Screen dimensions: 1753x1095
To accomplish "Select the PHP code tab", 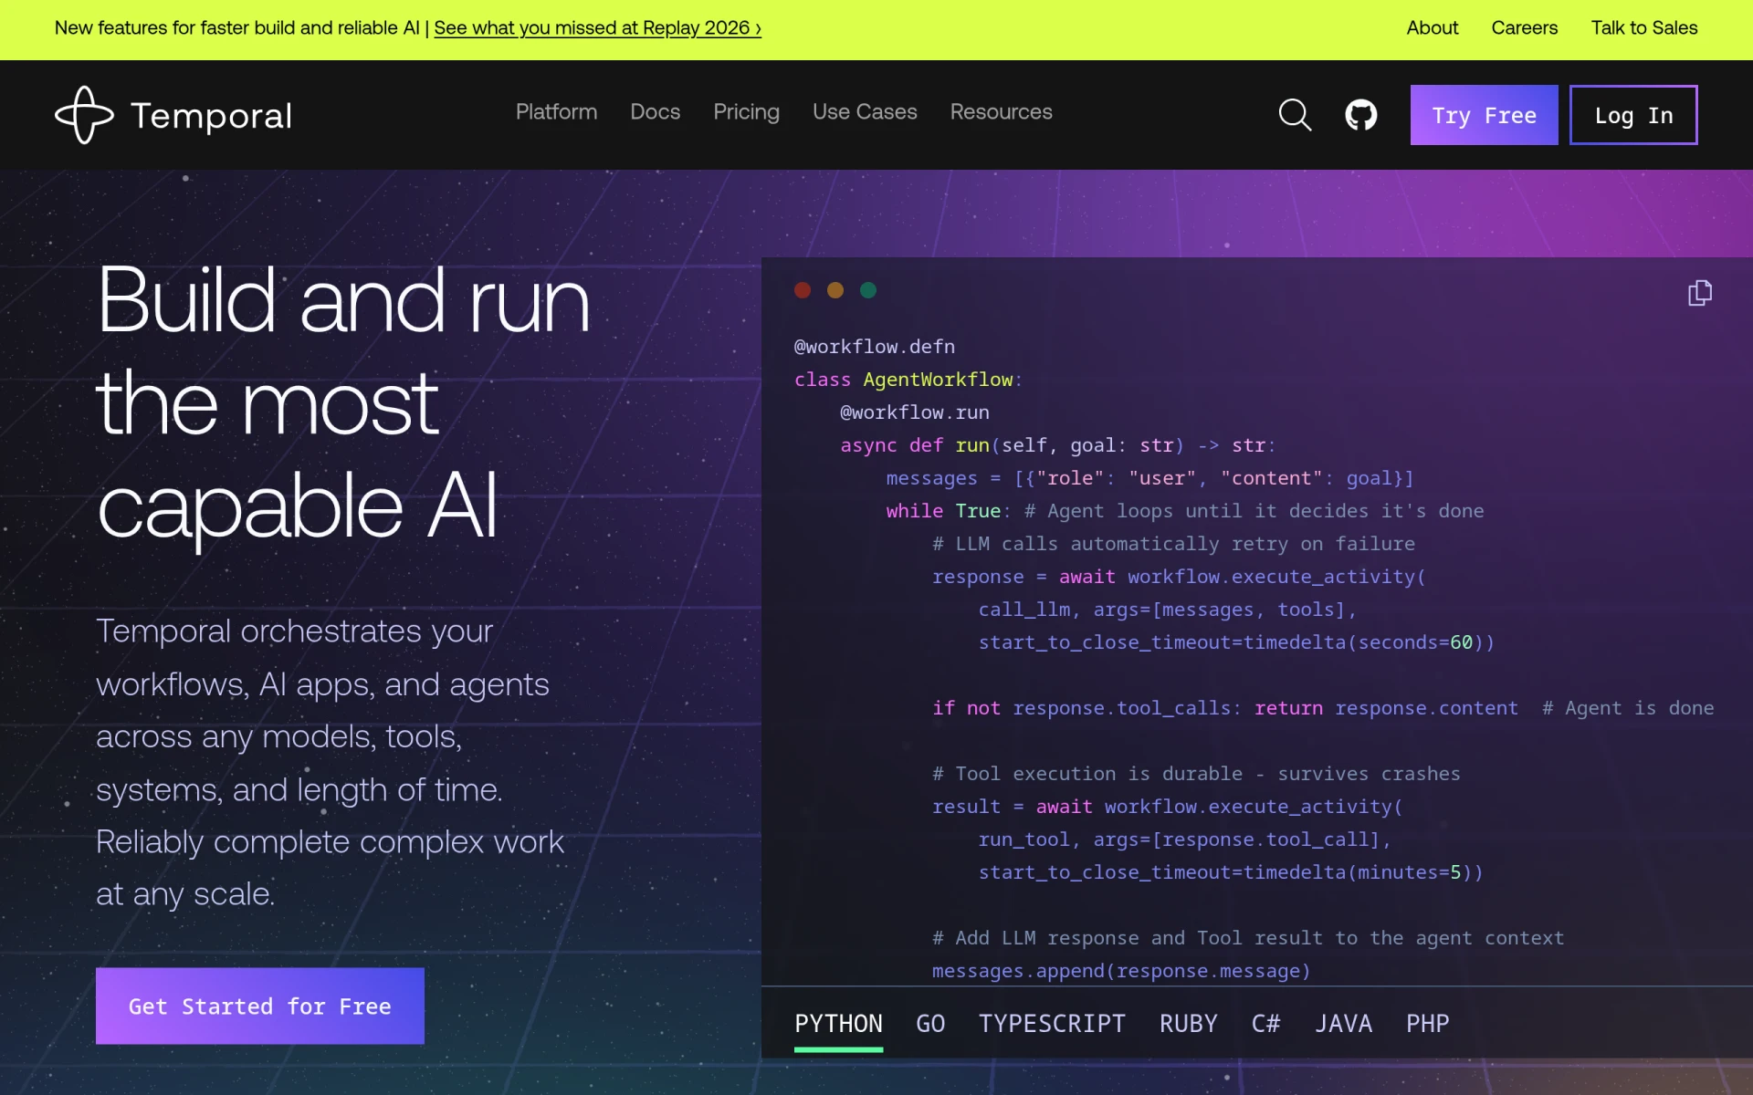I will pyautogui.click(x=1427, y=1024).
